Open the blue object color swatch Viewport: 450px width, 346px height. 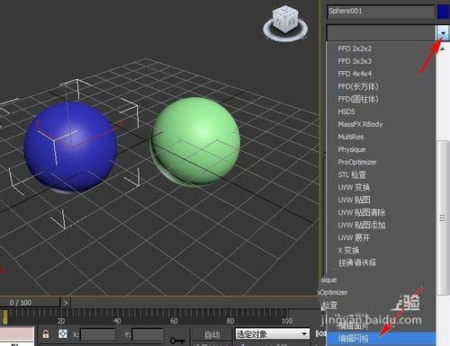pos(444,12)
